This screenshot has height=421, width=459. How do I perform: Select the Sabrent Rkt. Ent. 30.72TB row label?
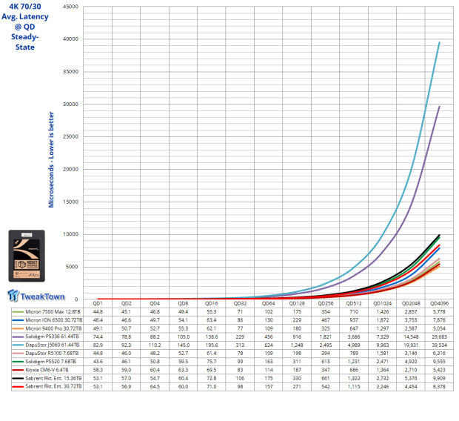point(53,387)
